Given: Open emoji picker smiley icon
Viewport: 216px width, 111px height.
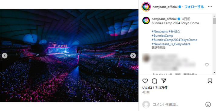Looking at the screenshot, I should coord(208,105).
